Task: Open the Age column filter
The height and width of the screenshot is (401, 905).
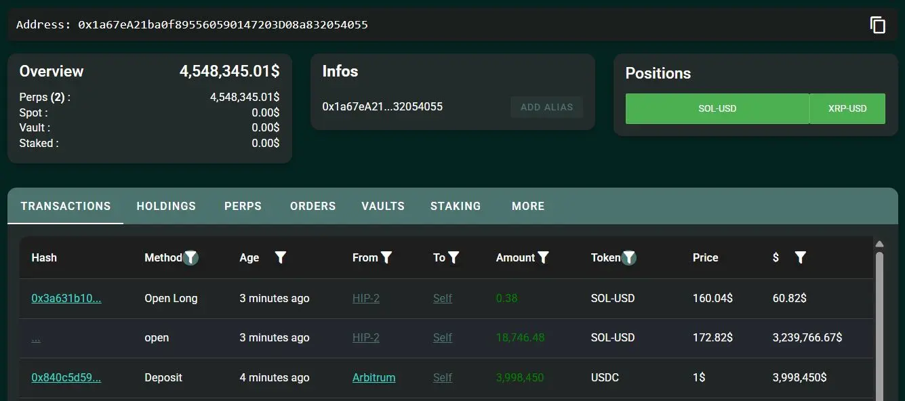Action: click(x=281, y=257)
